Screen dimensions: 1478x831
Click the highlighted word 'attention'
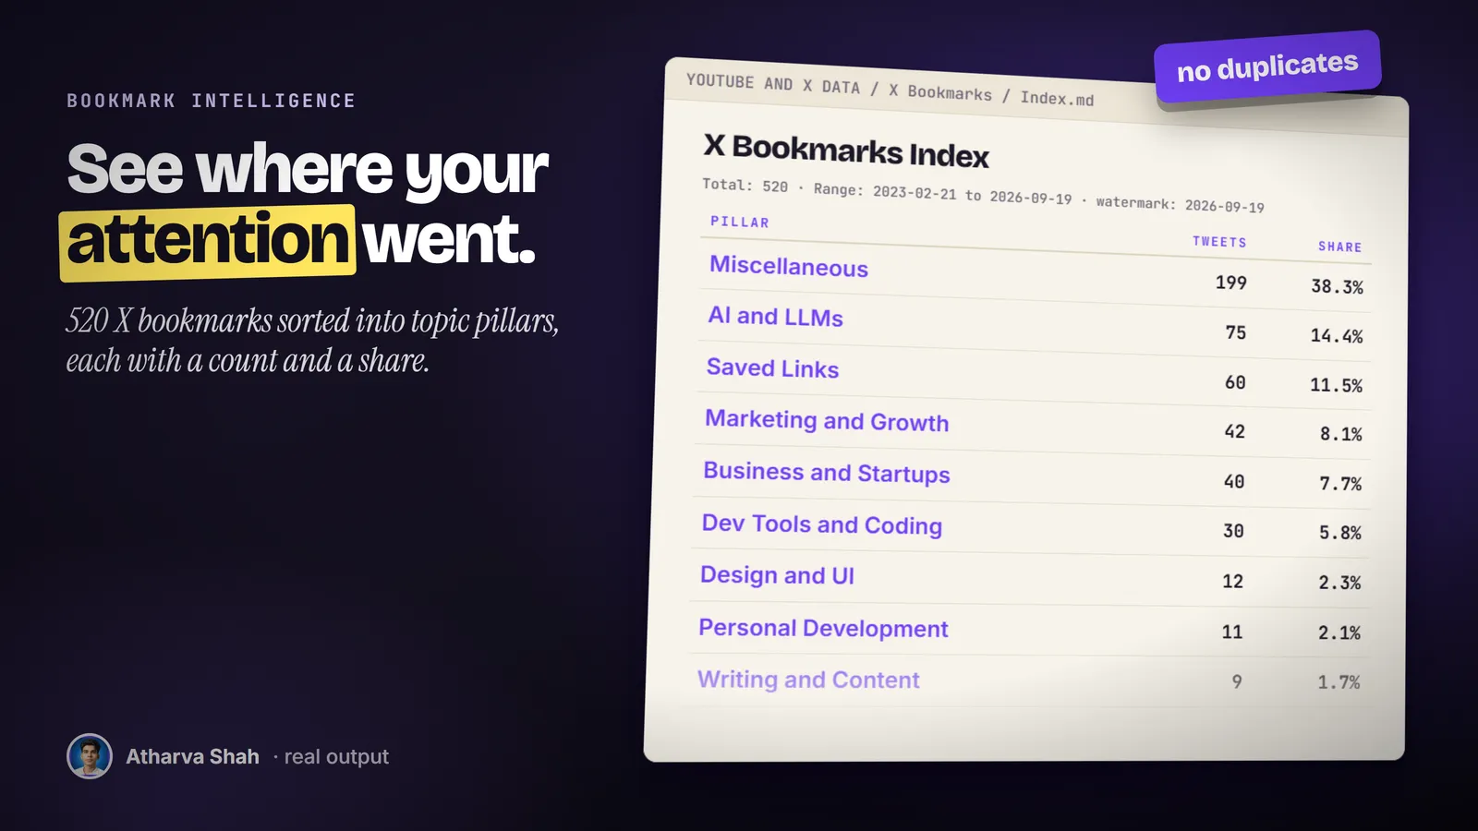point(208,241)
